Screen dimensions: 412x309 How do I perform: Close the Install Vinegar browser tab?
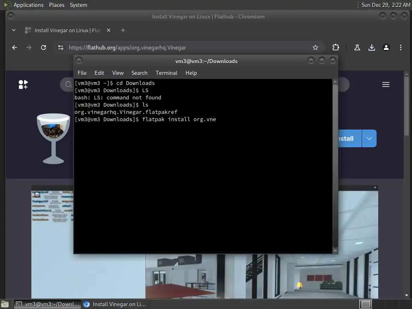coord(109,30)
